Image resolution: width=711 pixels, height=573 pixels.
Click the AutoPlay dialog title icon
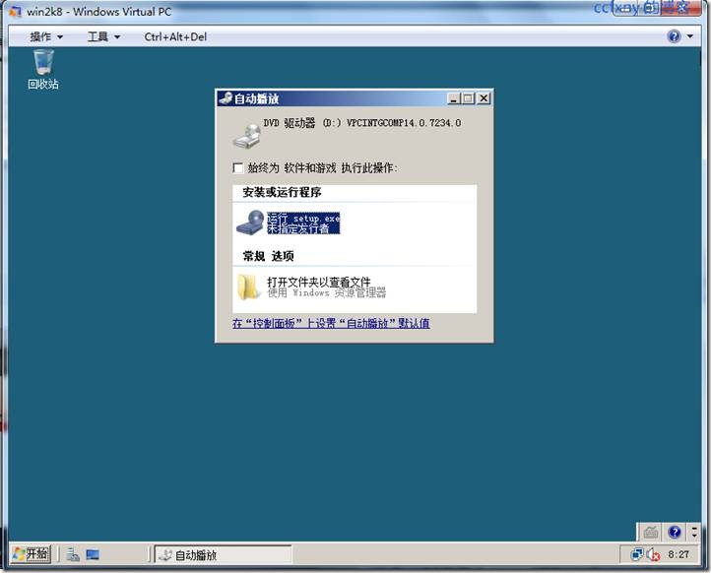pos(226,98)
